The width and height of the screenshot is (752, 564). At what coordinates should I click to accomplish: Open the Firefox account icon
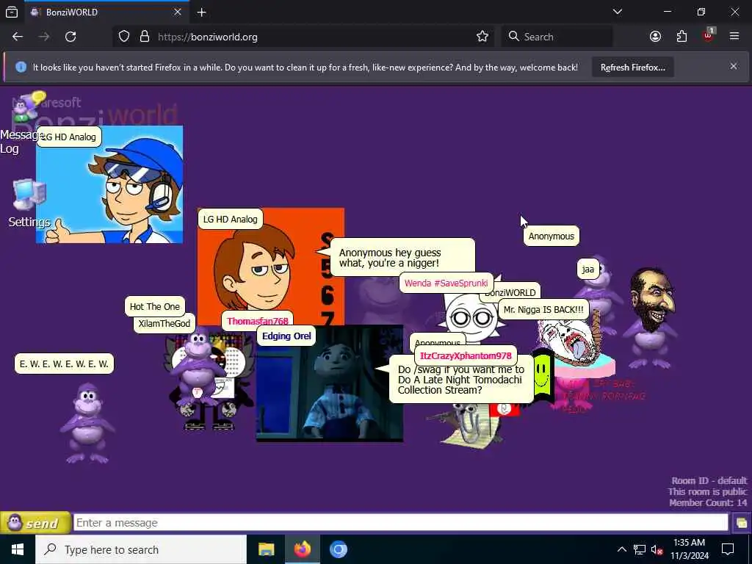click(x=656, y=37)
